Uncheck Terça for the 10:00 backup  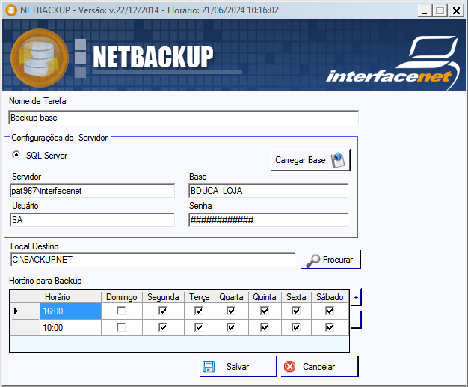pyautogui.click(x=199, y=327)
